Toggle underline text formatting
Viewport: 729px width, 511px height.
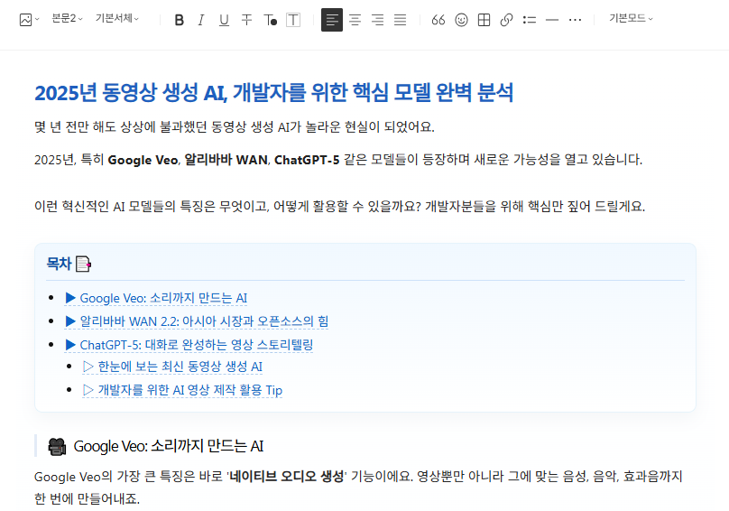224,20
